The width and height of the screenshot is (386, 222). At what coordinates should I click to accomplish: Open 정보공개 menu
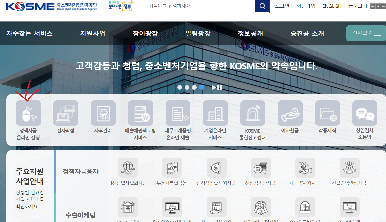point(250,33)
